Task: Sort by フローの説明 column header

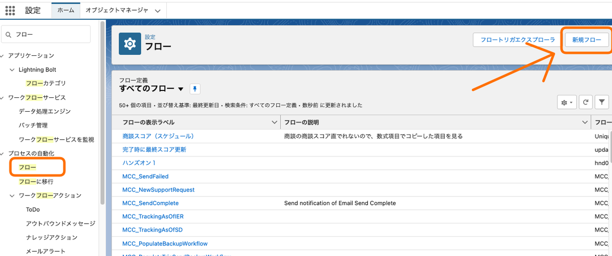Action: 302,122
